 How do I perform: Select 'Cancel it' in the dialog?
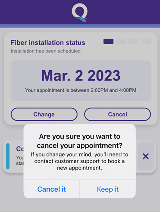point(51,189)
